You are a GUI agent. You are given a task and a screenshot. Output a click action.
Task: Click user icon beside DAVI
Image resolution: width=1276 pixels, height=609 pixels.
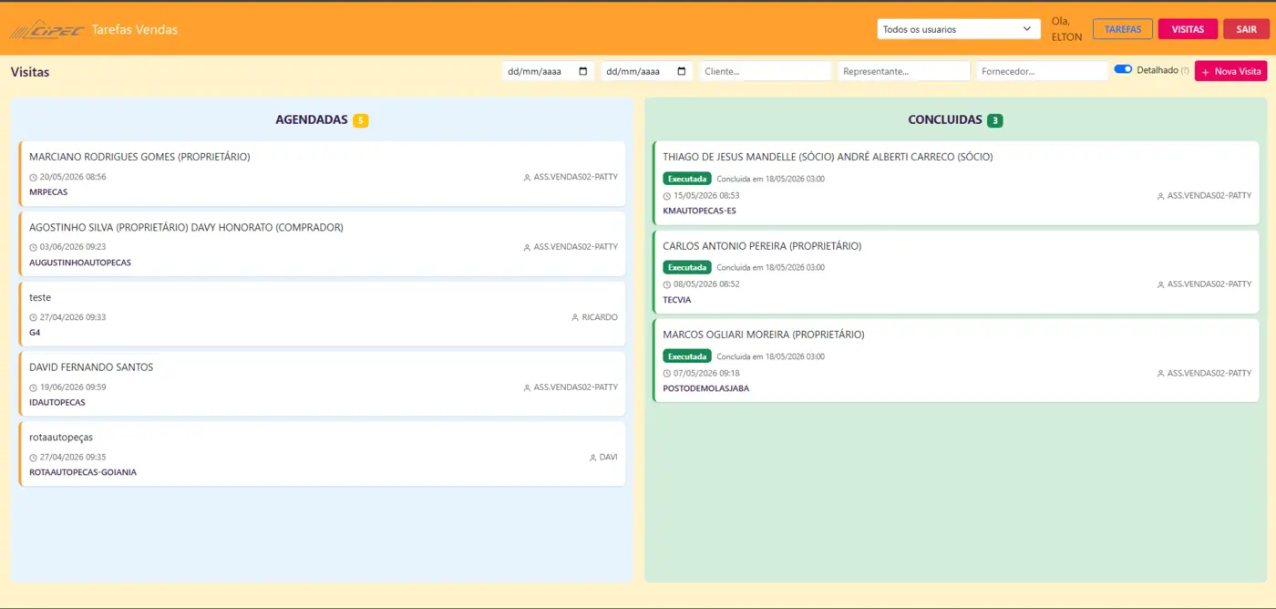click(593, 458)
